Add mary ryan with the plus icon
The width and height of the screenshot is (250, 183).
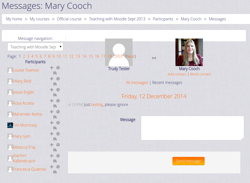(x=52, y=134)
